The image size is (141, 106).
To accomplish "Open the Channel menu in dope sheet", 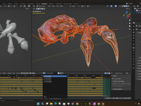I will (9, 73).
